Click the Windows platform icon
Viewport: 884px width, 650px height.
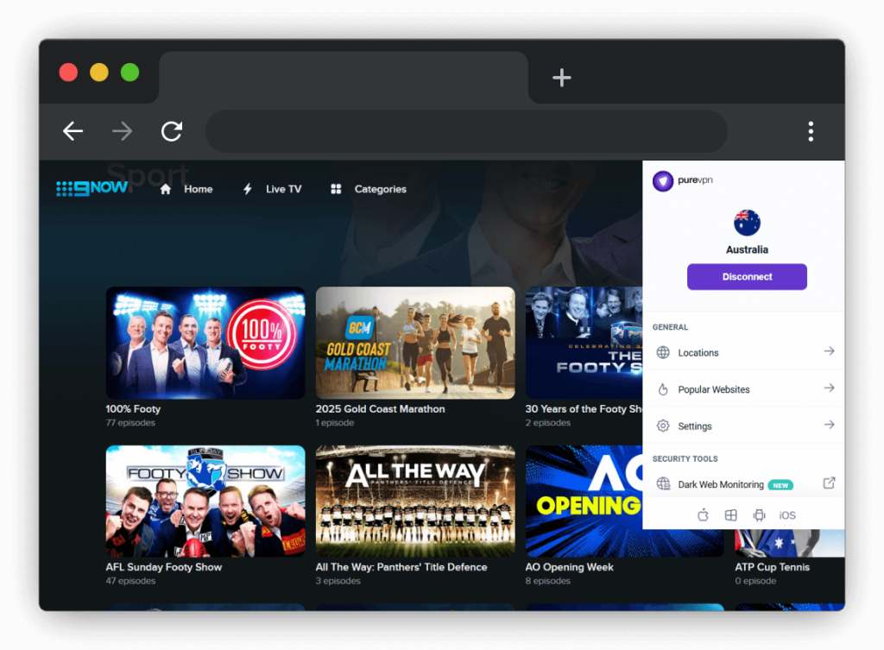coord(730,515)
